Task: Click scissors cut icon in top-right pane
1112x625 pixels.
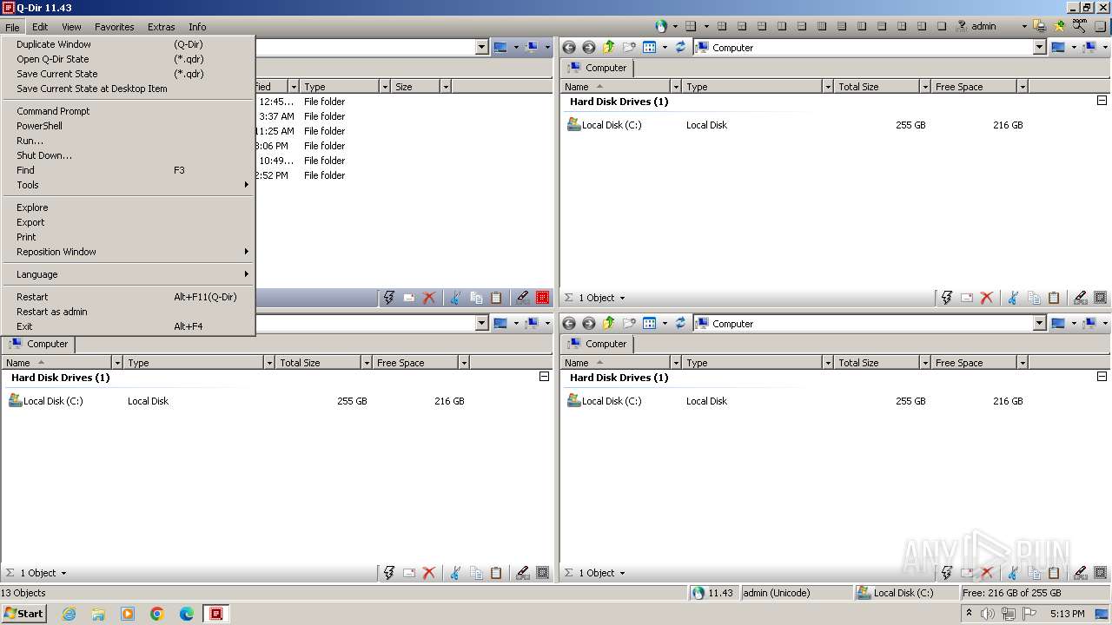Action: [1013, 298]
